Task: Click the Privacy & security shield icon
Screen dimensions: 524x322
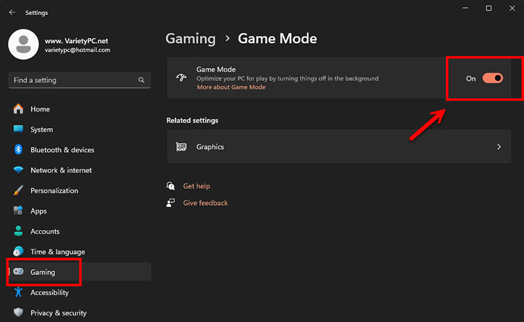Action: (x=18, y=313)
